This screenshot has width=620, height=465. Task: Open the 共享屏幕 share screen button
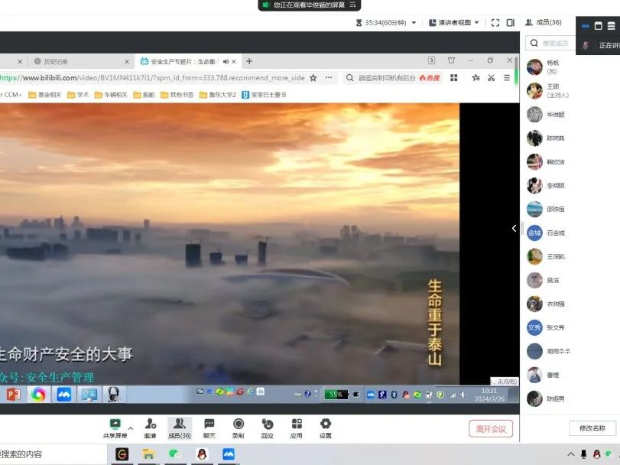[115, 428]
